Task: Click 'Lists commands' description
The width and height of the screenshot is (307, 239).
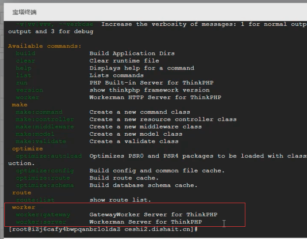Action: 116,75
